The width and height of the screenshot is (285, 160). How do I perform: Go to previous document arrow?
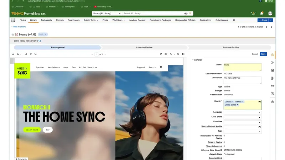(x=266, y=27)
